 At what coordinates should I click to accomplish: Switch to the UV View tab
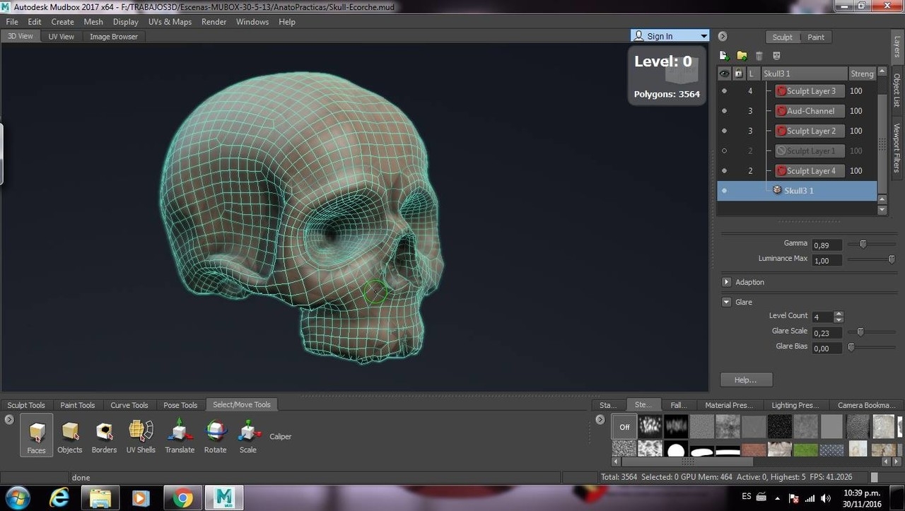click(62, 37)
